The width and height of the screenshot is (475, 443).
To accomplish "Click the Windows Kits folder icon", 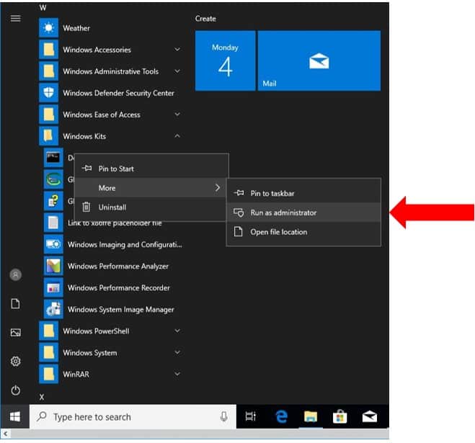I will [48, 136].
